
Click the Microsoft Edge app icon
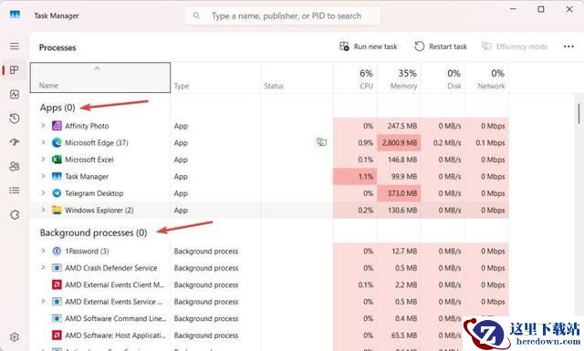[x=57, y=142]
